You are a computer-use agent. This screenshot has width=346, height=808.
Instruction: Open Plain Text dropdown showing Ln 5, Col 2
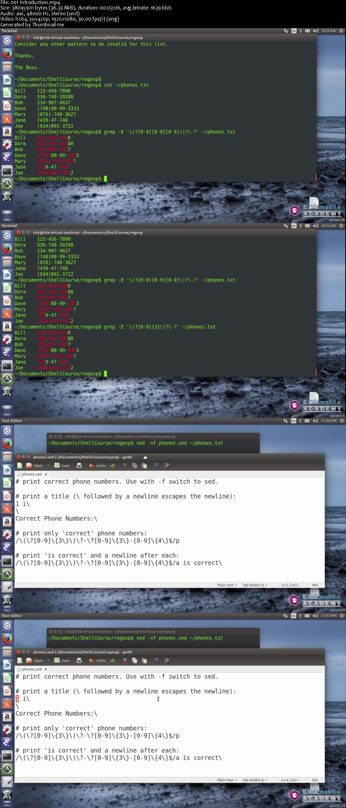(227, 585)
